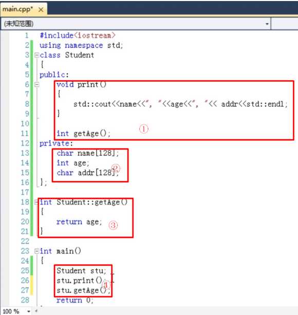Click line number 17 in the margin
Viewport: 298px width, 315px height.
25,192
